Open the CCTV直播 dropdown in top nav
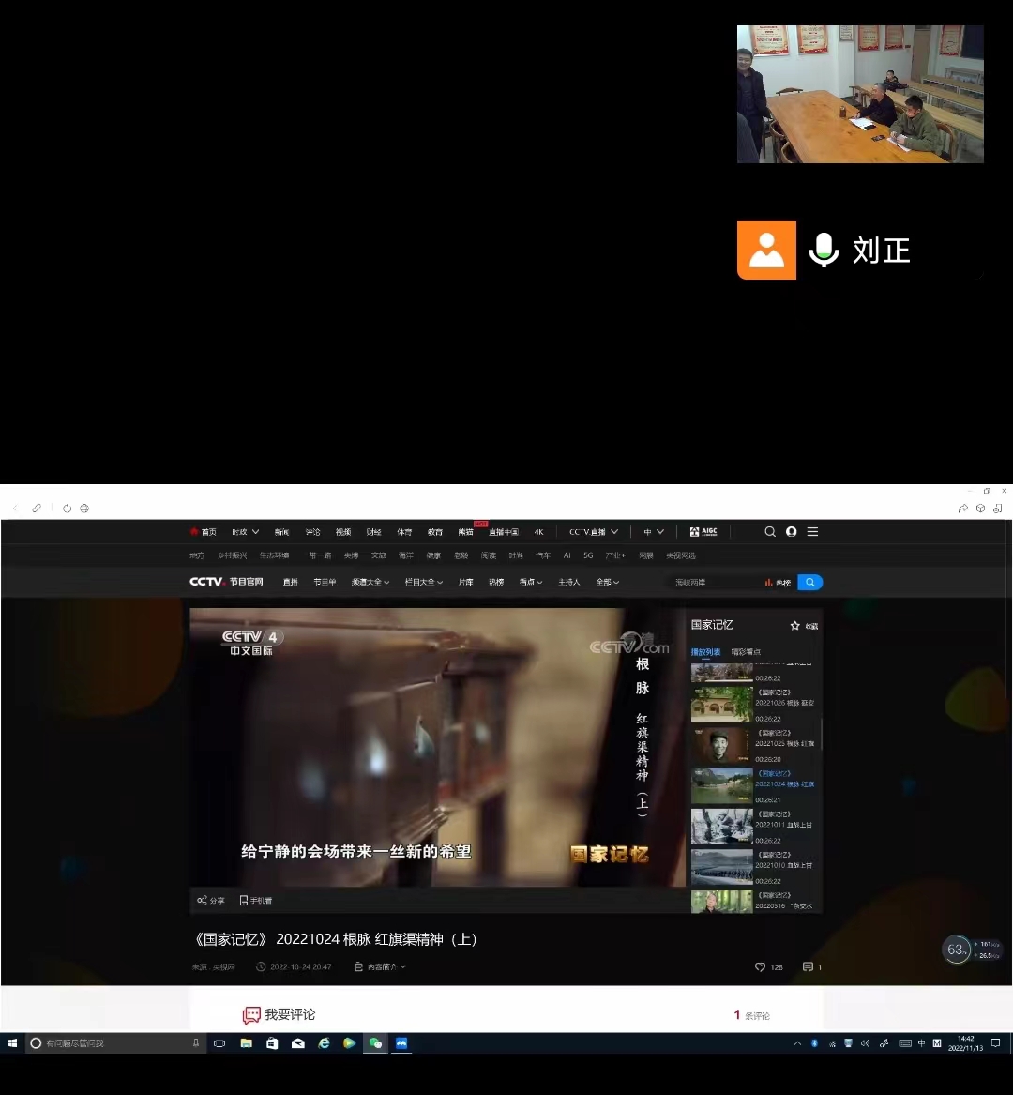 593,531
